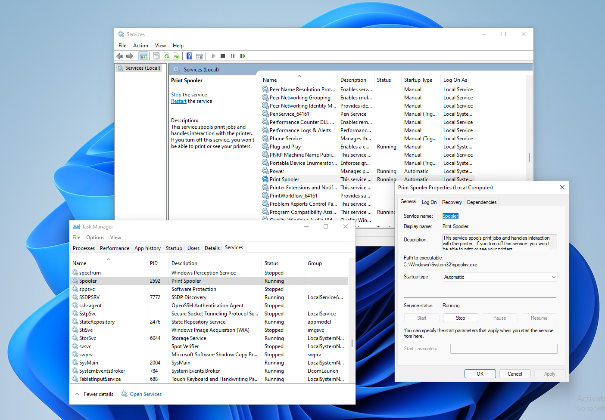Click the Forward arrow in Services toolbar
605x420 pixels.
129,56
